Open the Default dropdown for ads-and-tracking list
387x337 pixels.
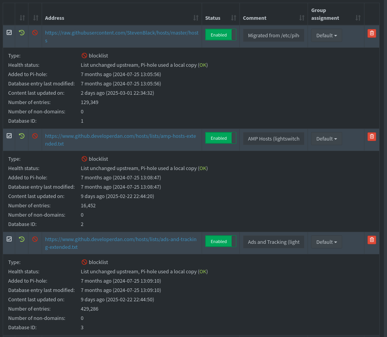pyautogui.click(x=326, y=242)
